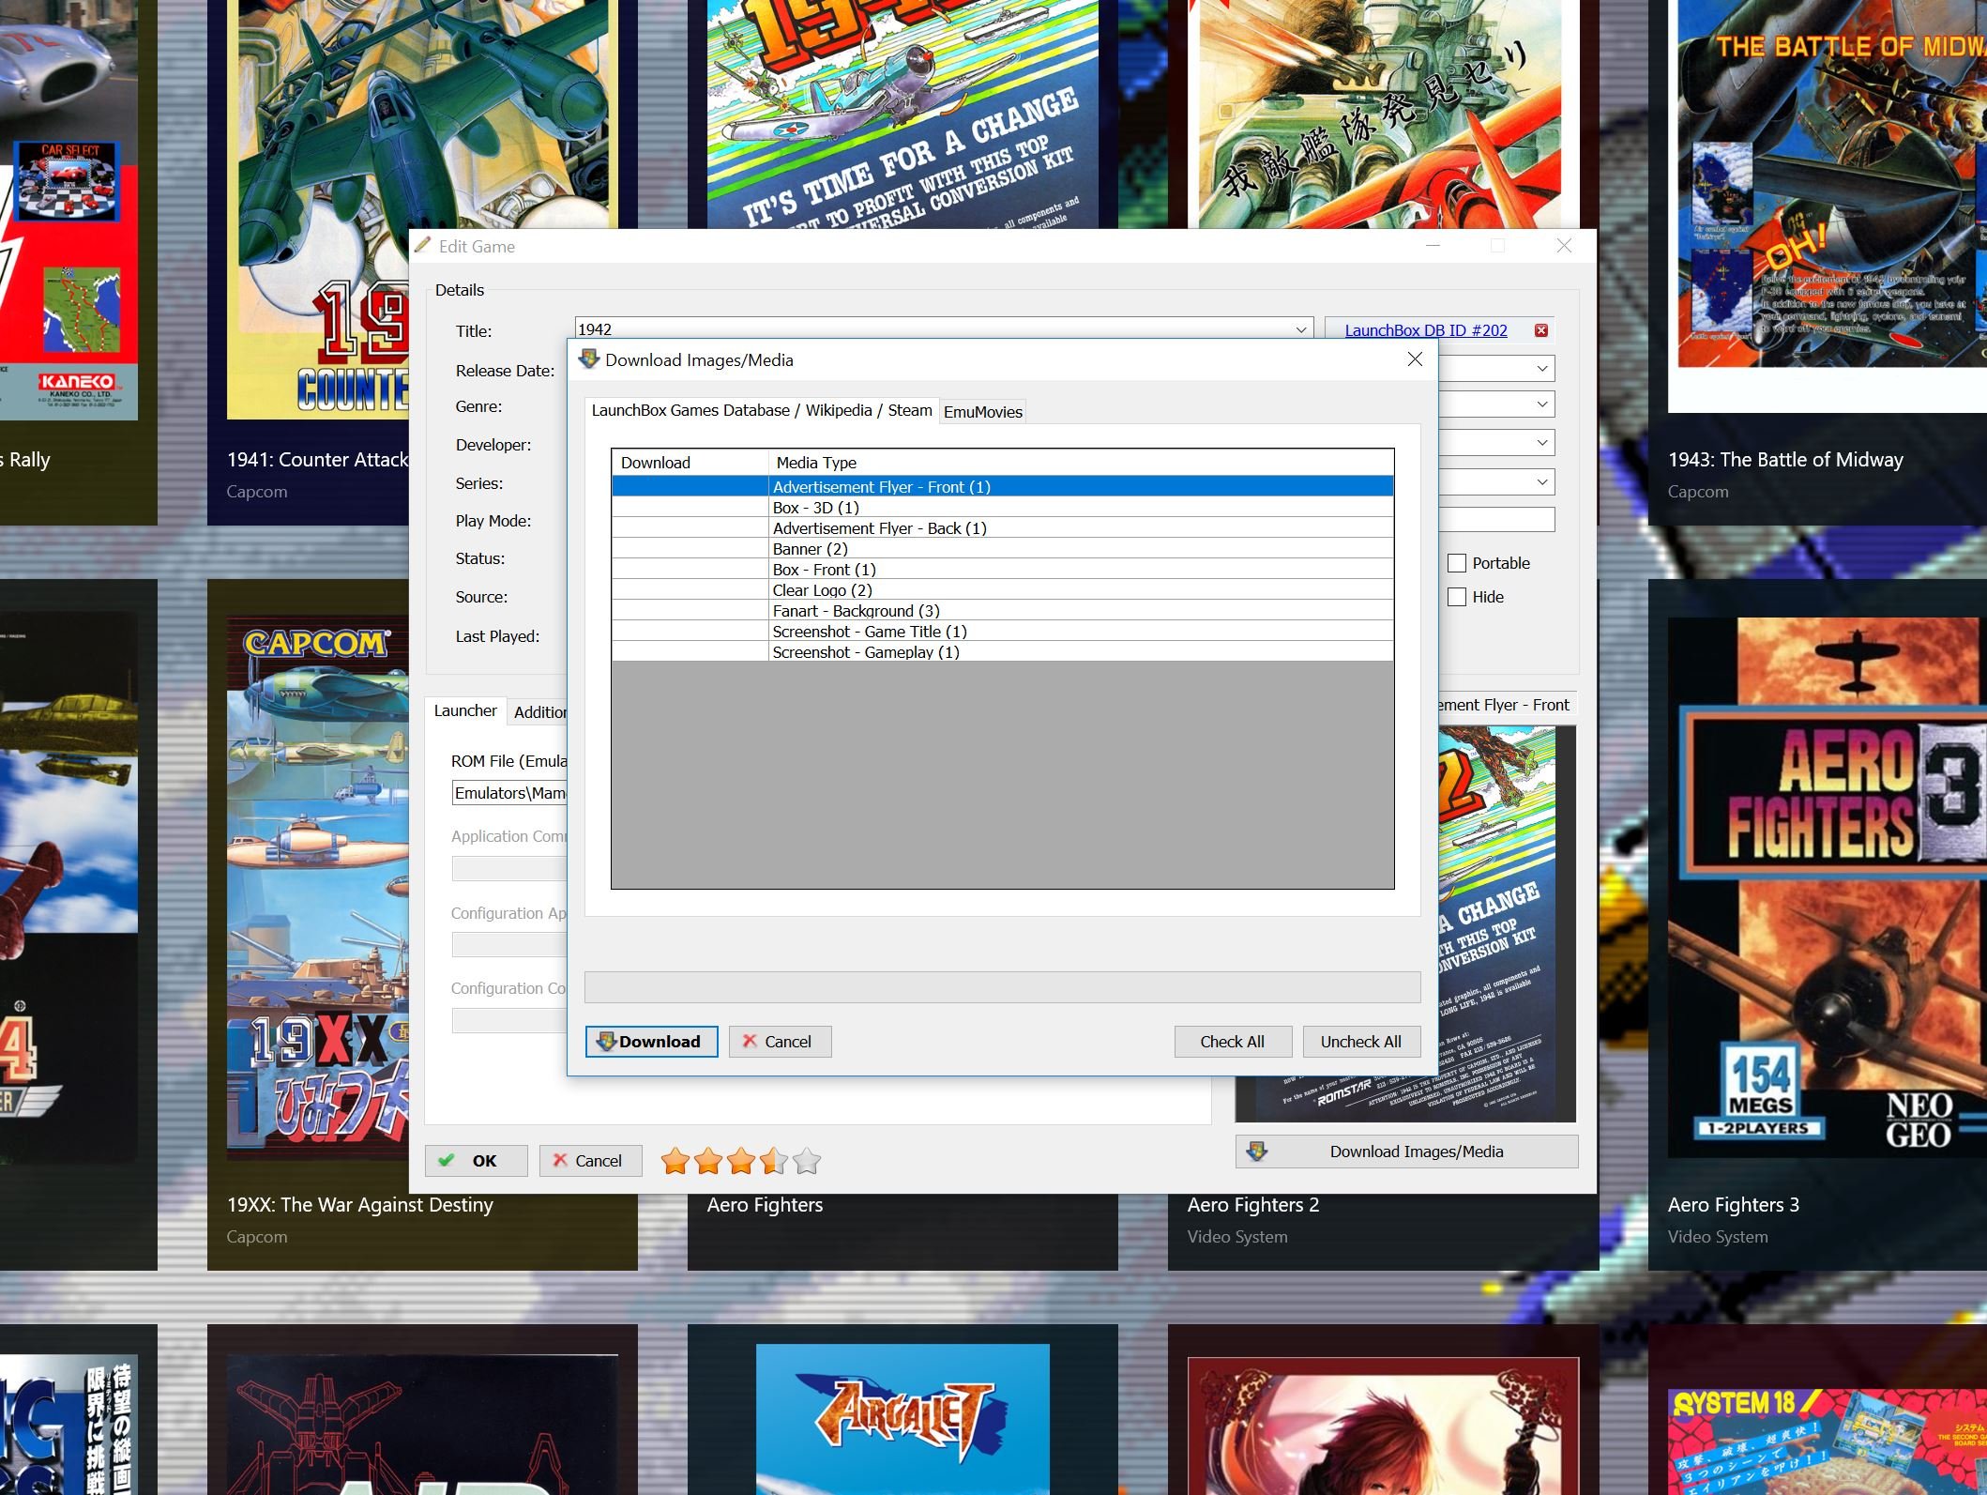Image resolution: width=1987 pixels, height=1495 pixels.
Task: Click the third gold rating star
Action: [741, 1161]
